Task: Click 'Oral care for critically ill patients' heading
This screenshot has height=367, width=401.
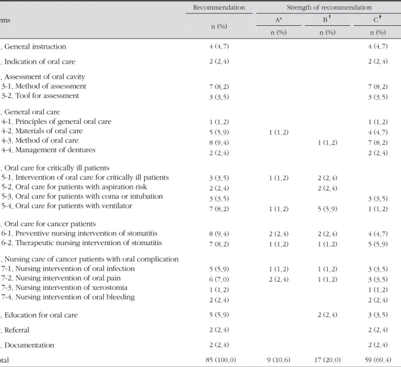Action: [57, 168]
